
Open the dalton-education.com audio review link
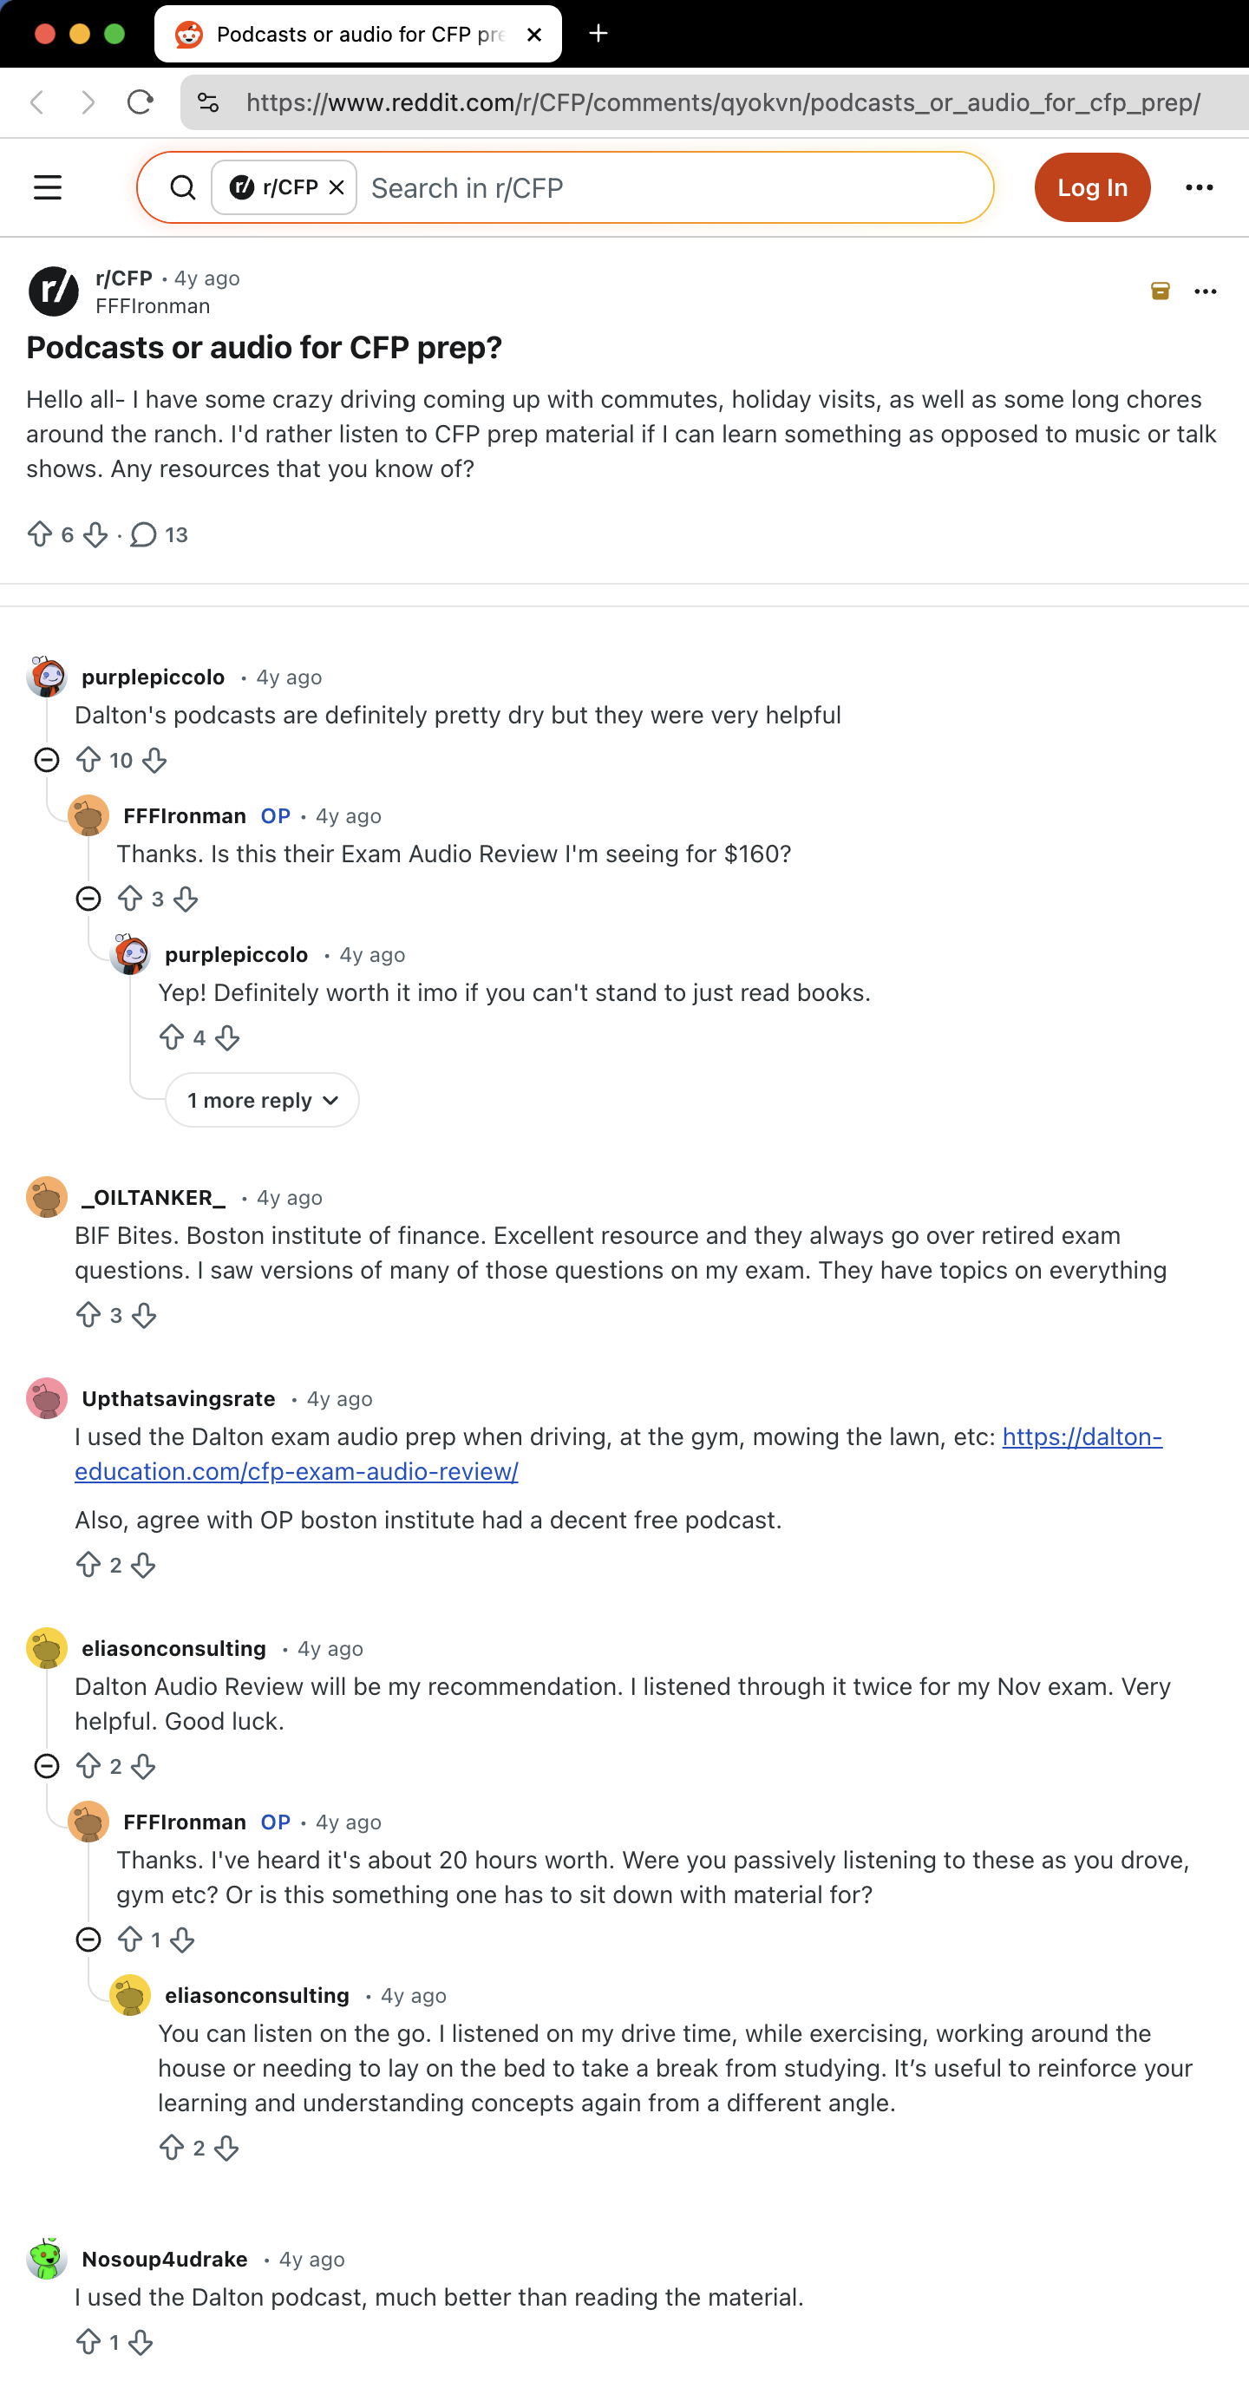[1082, 1436]
